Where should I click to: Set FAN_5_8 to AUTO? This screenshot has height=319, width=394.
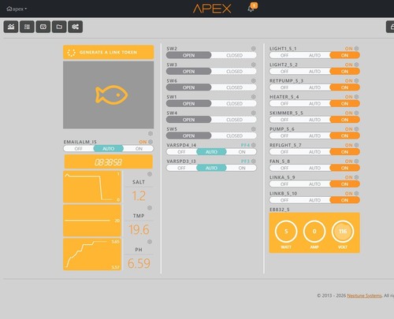pos(314,168)
